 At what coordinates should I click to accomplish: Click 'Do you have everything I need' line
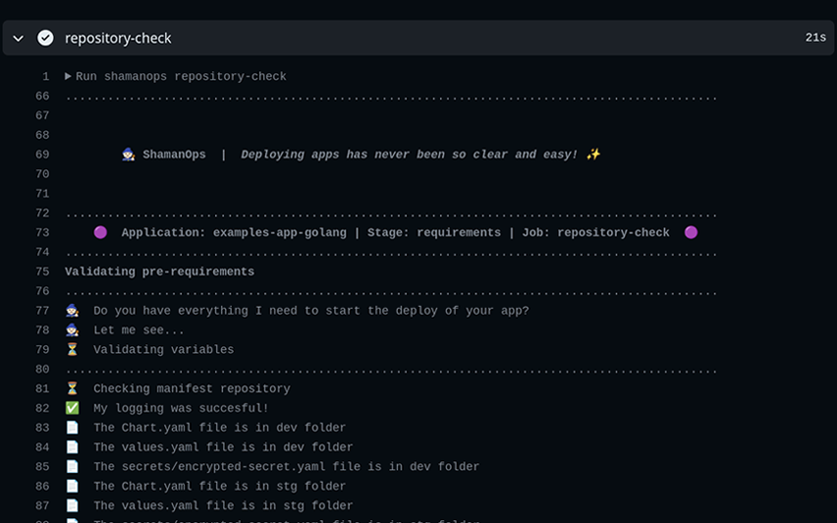click(311, 311)
